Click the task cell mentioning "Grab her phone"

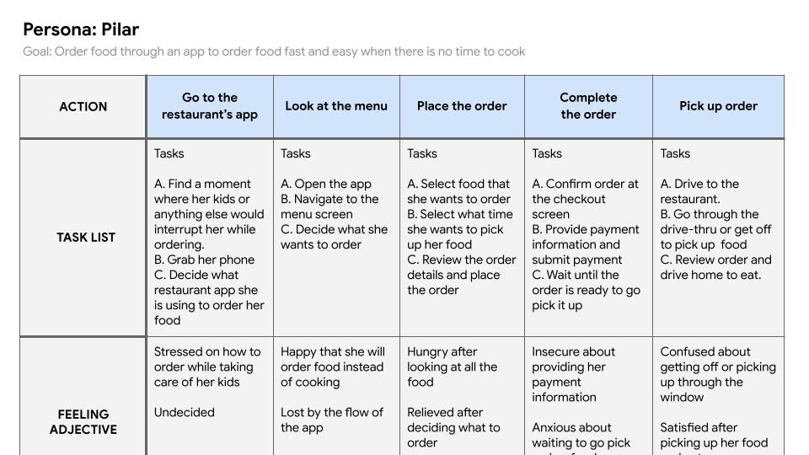point(210,238)
